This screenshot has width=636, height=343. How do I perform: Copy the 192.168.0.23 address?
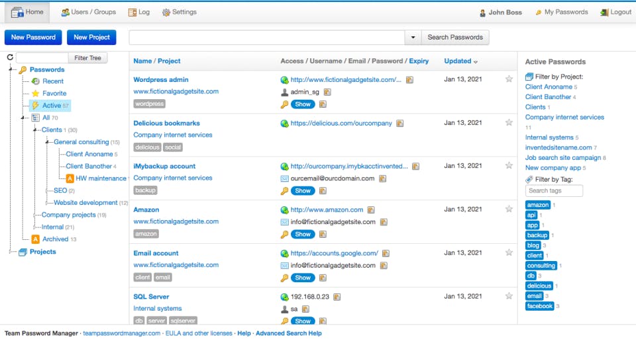click(337, 297)
